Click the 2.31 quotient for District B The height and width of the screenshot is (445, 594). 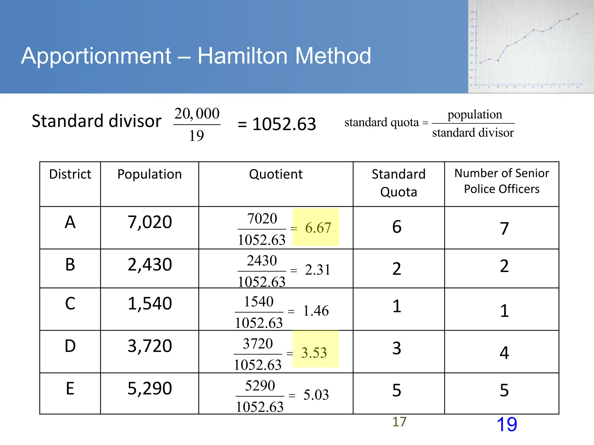318,270
